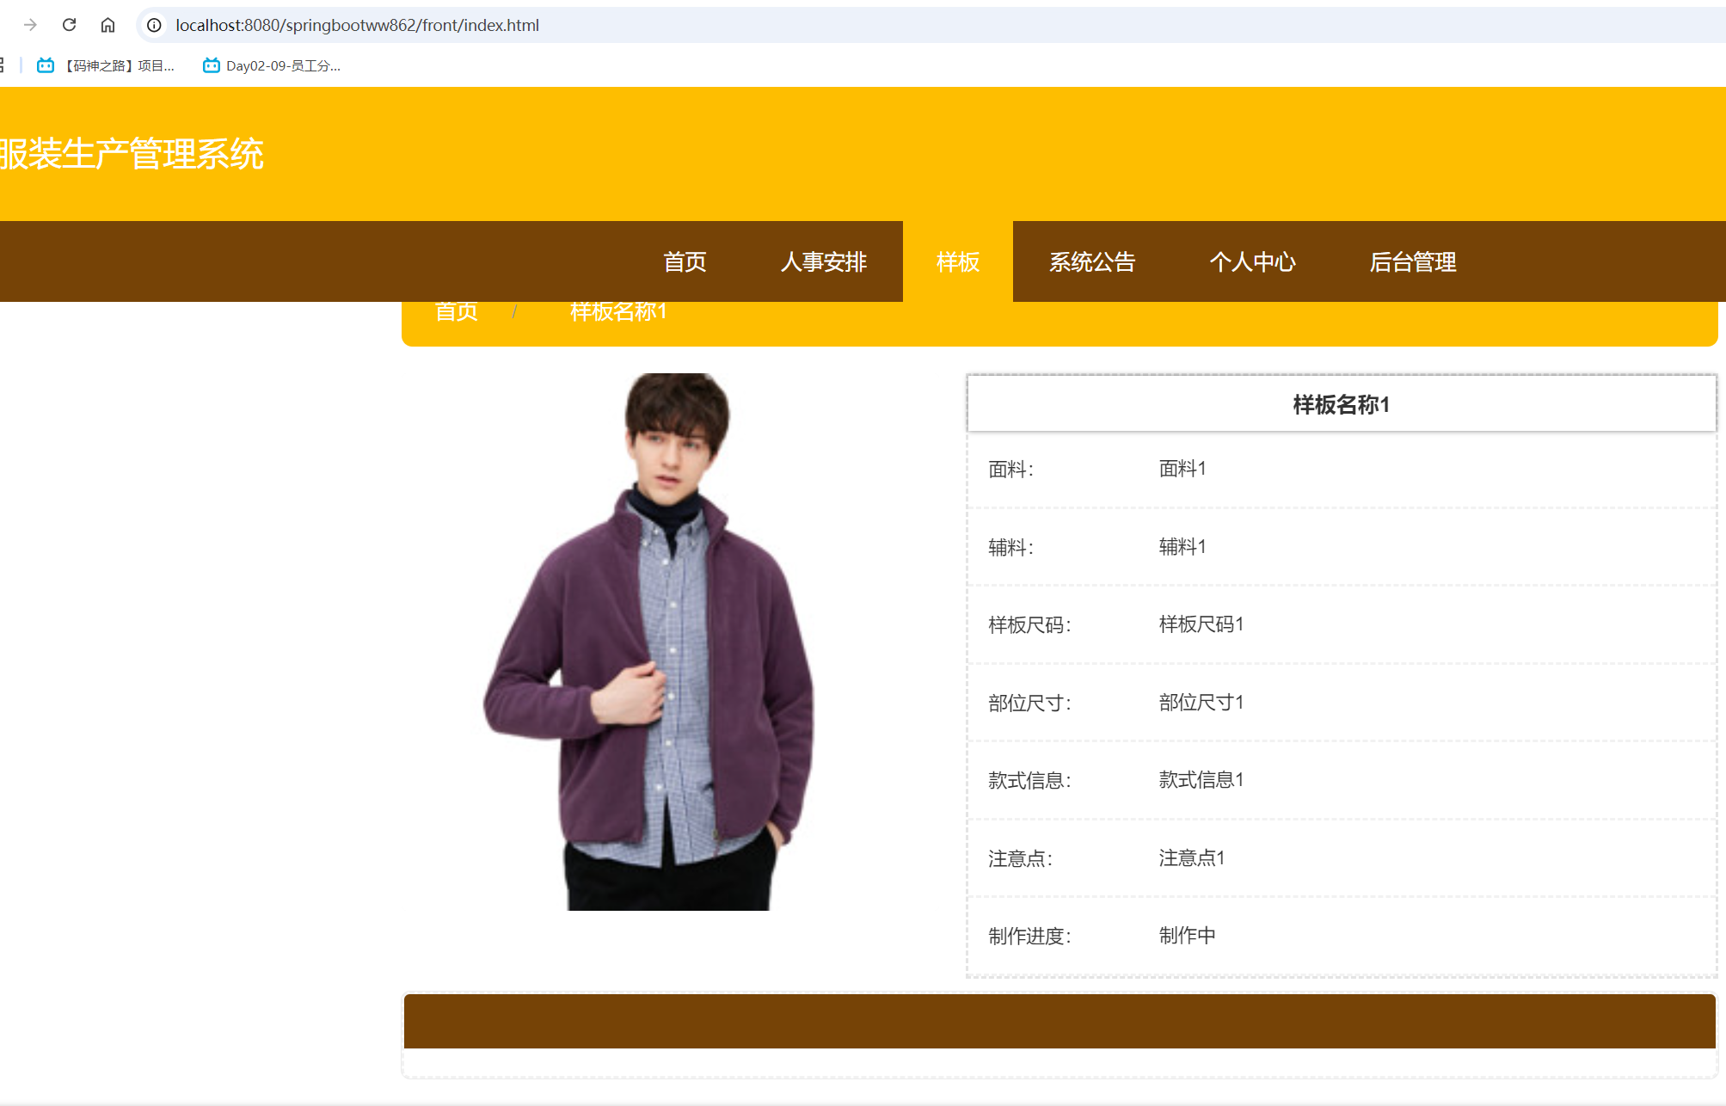
Task: Open the 系统公告 navigation tab
Action: pyautogui.click(x=1092, y=261)
